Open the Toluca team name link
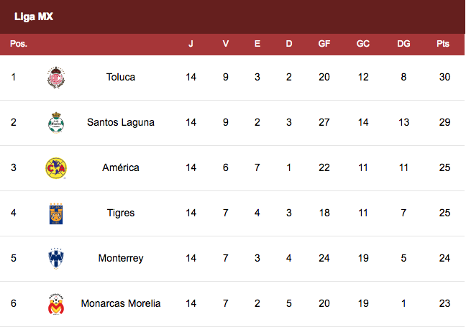Viewport: 466px width, 327px height. (121, 77)
